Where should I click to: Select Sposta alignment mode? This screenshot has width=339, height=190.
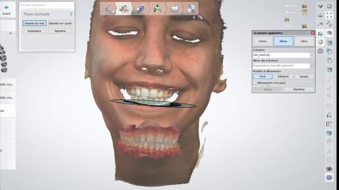coord(304,77)
